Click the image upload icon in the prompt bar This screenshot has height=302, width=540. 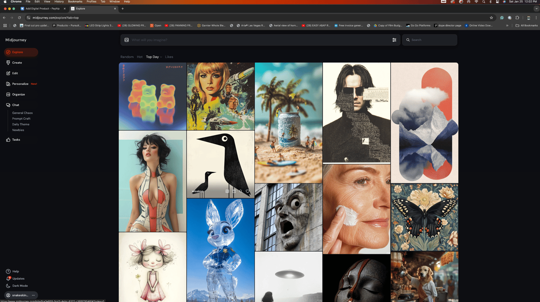click(127, 40)
